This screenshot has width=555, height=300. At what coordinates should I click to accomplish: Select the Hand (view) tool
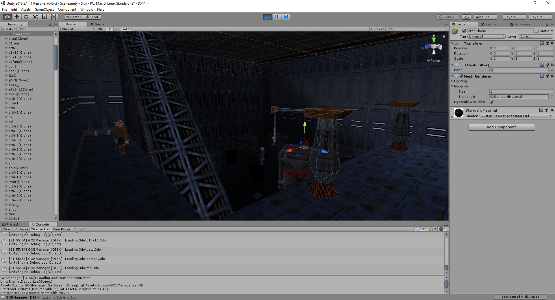click(x=8, y=17)
